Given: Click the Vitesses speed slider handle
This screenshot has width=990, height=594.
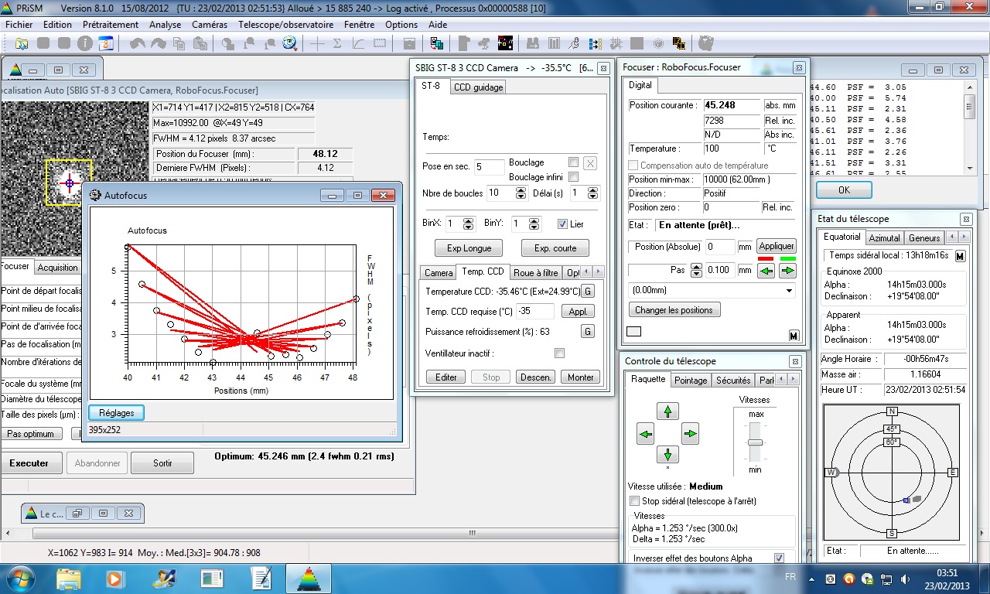Looking at the screenshot, I should [x=755, y=442].
